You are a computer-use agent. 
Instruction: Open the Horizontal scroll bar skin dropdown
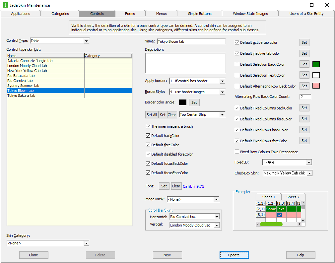click(217, 217)
